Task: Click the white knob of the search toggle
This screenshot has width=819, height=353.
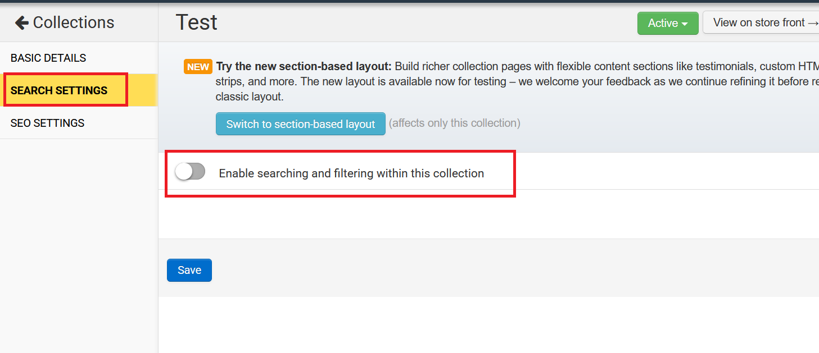Action: click(183, 172)
